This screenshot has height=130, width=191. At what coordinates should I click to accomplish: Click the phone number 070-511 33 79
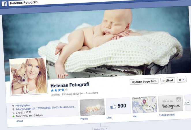tap(23, 112)
